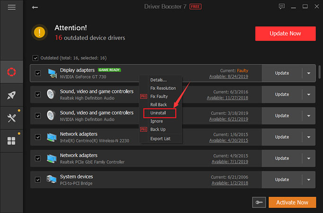Open the hamburger menu
323x213 pixels.
pyautogui.click(x=11, y=7)
